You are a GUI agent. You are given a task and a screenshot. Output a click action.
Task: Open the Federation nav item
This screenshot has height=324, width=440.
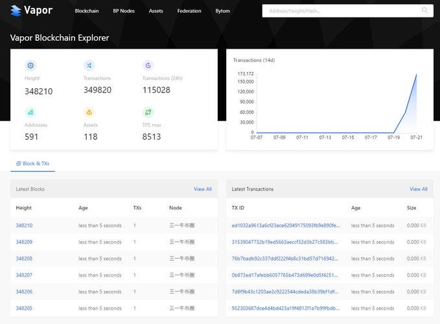click(189, 11)
